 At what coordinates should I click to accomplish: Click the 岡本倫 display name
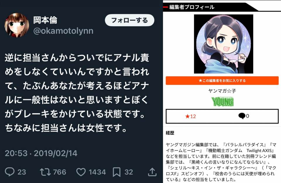pyautogui.click(x=45, y=20)
